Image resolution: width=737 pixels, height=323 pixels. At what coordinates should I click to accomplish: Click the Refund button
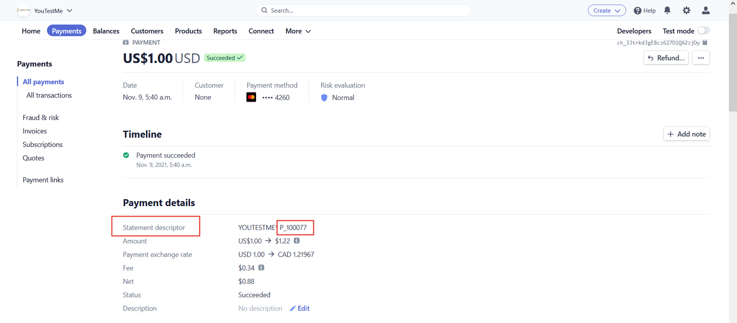pyautogui.click(x=666, y=58)
